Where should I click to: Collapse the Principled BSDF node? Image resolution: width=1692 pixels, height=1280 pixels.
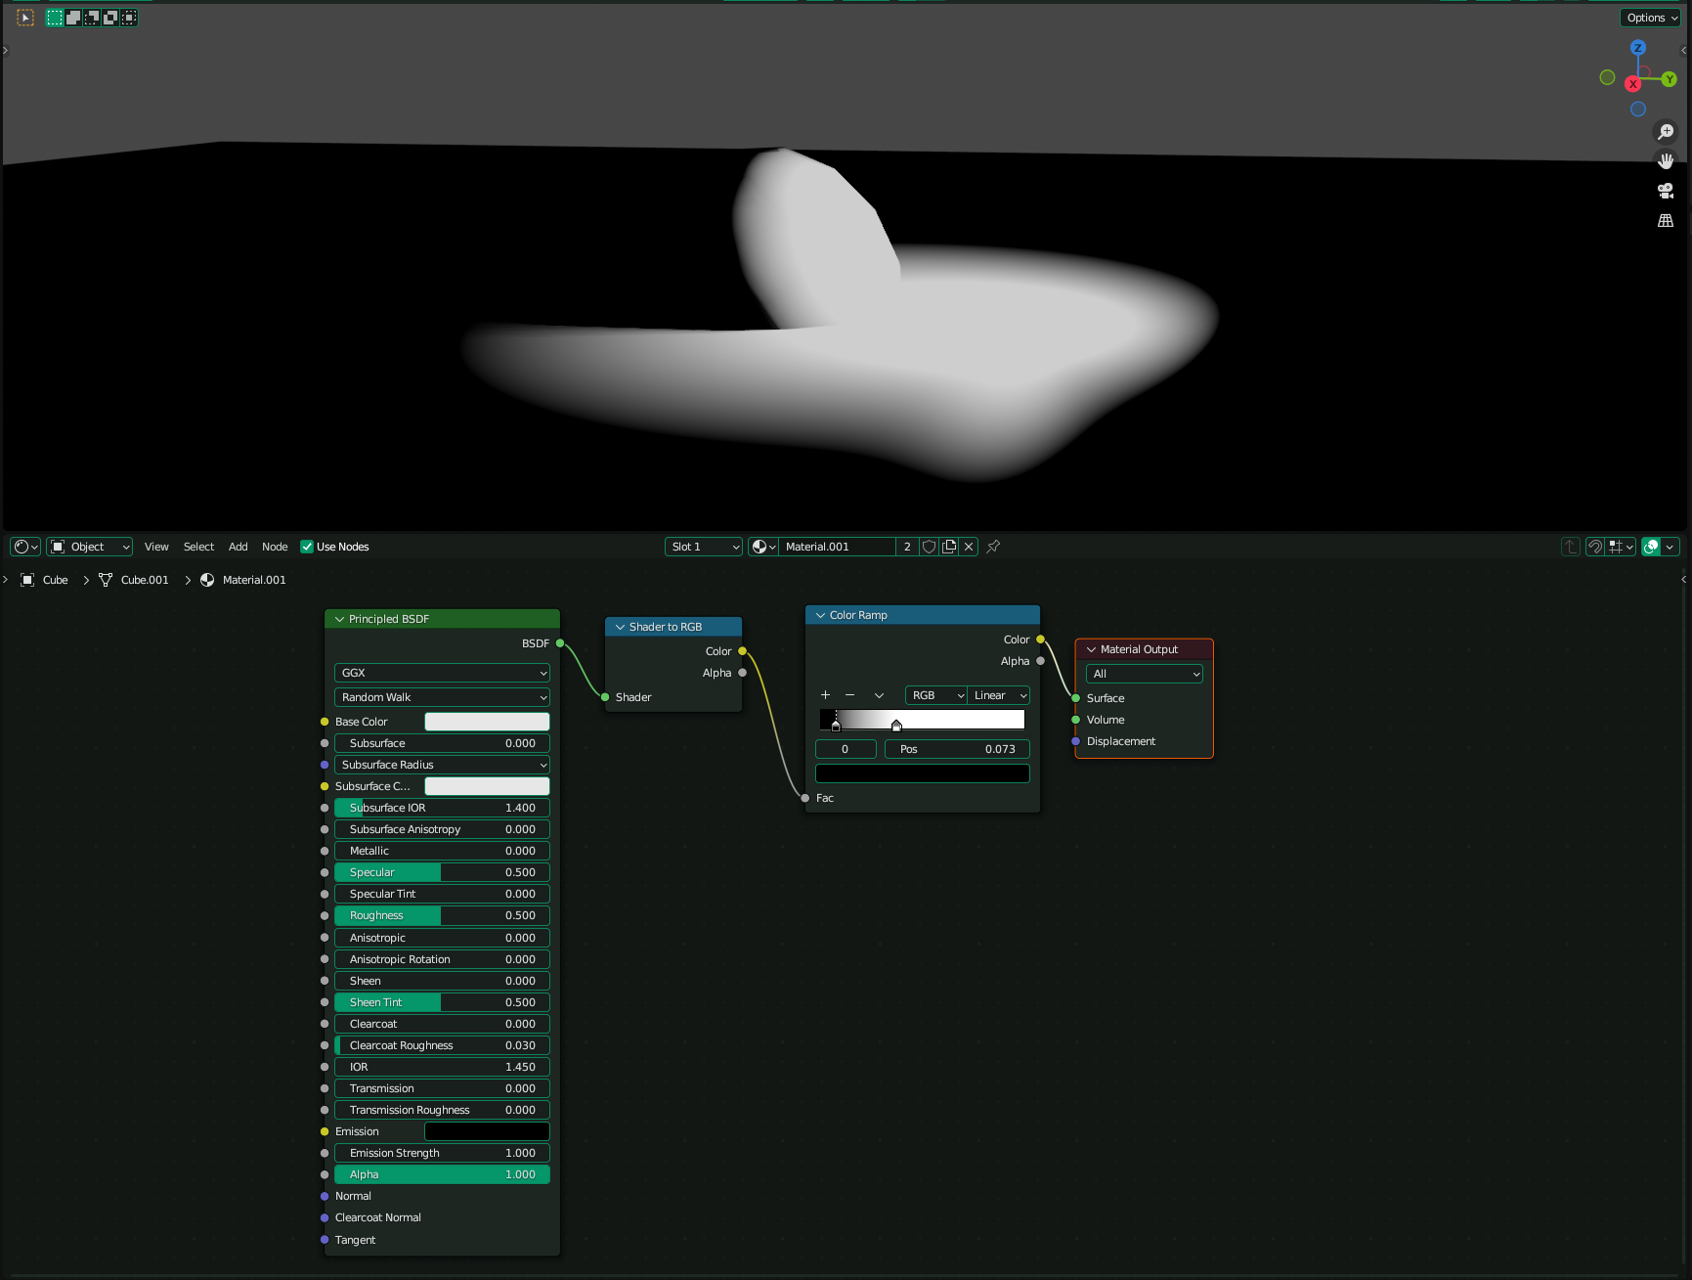pos(340,619)
